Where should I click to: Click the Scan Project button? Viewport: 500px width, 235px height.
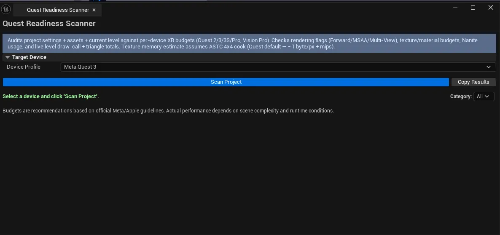[x=226, y=82]
